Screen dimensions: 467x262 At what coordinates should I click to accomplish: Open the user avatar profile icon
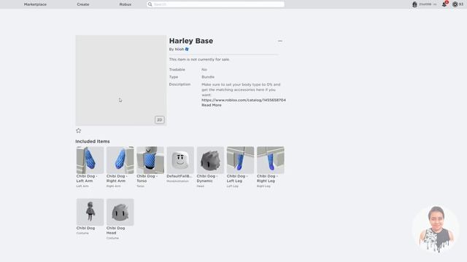click(414, 4)
